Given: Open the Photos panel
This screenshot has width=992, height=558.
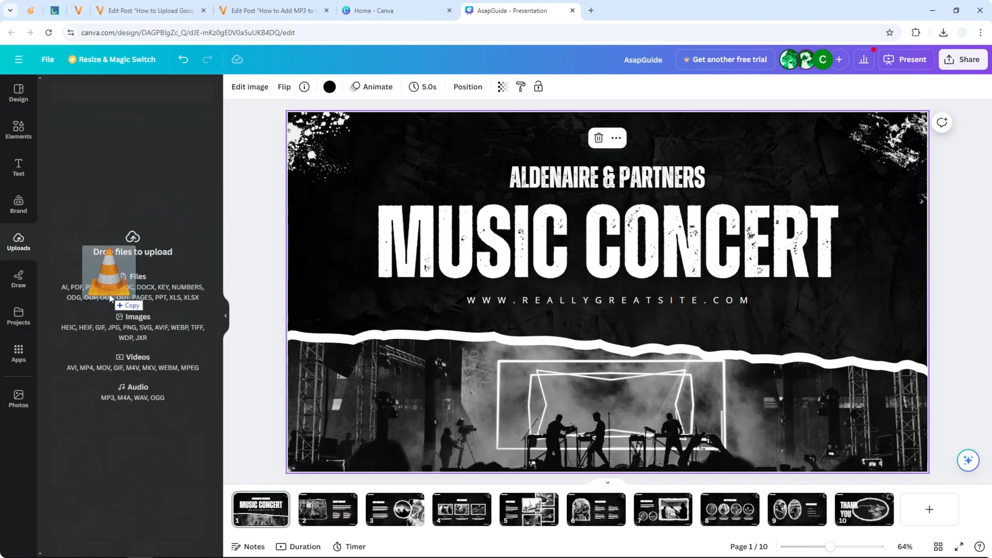Looking at the screenshot, I should 19,399.
